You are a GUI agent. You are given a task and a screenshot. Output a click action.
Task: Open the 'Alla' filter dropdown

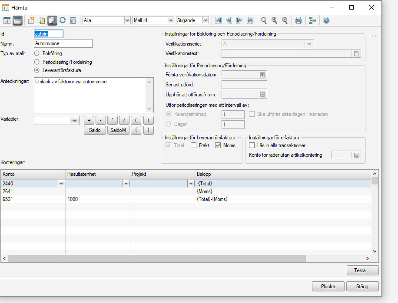pos(127,20)
